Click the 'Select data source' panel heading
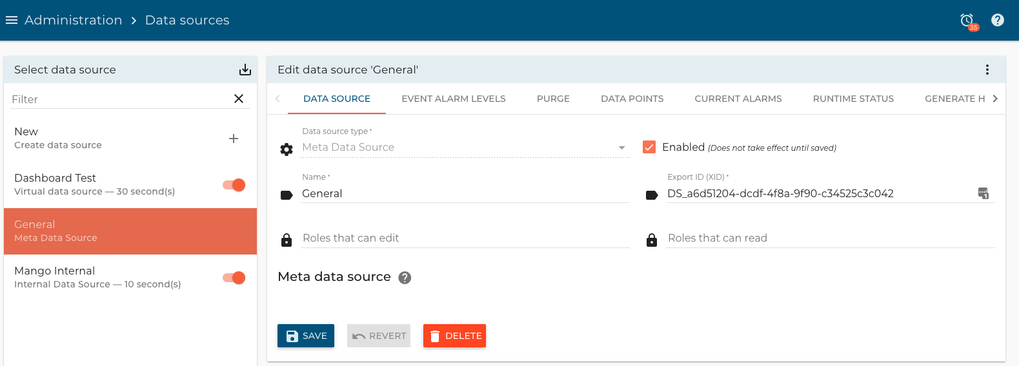1019x366 pixels. pyautogui.click(x=65, y=70)
